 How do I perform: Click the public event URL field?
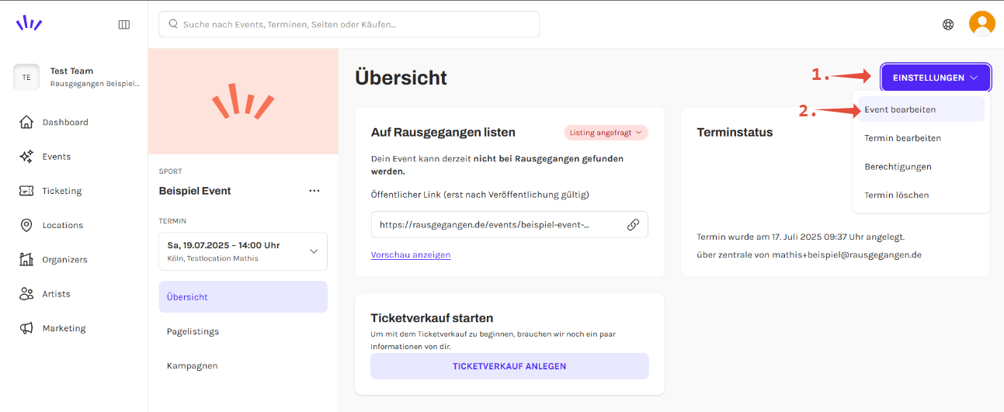(x=509, y=224)
